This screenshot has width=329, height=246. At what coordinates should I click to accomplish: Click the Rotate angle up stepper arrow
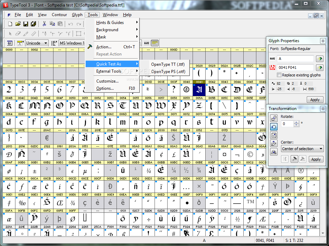pos(296,122)
